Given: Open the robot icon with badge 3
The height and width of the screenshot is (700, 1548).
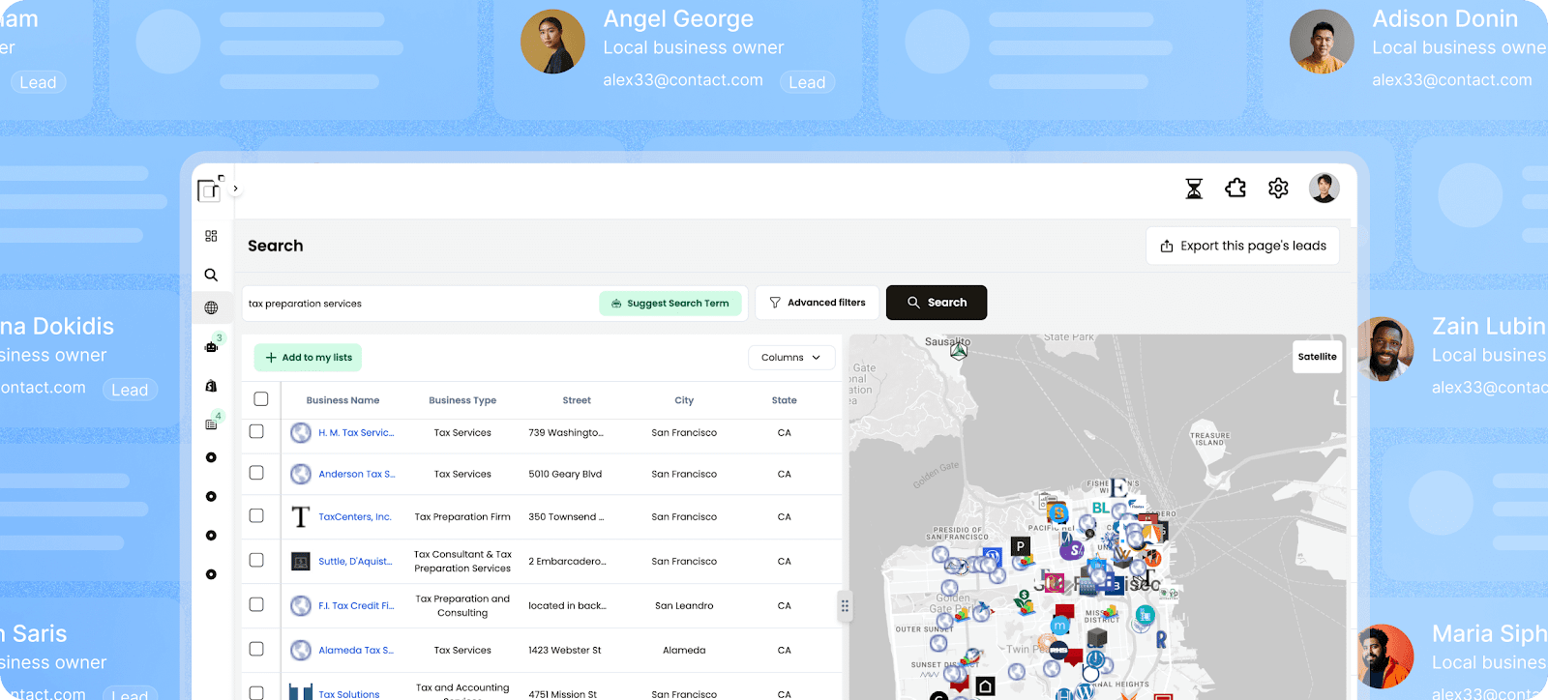Looking at the screenshot, I should (212, 346).
